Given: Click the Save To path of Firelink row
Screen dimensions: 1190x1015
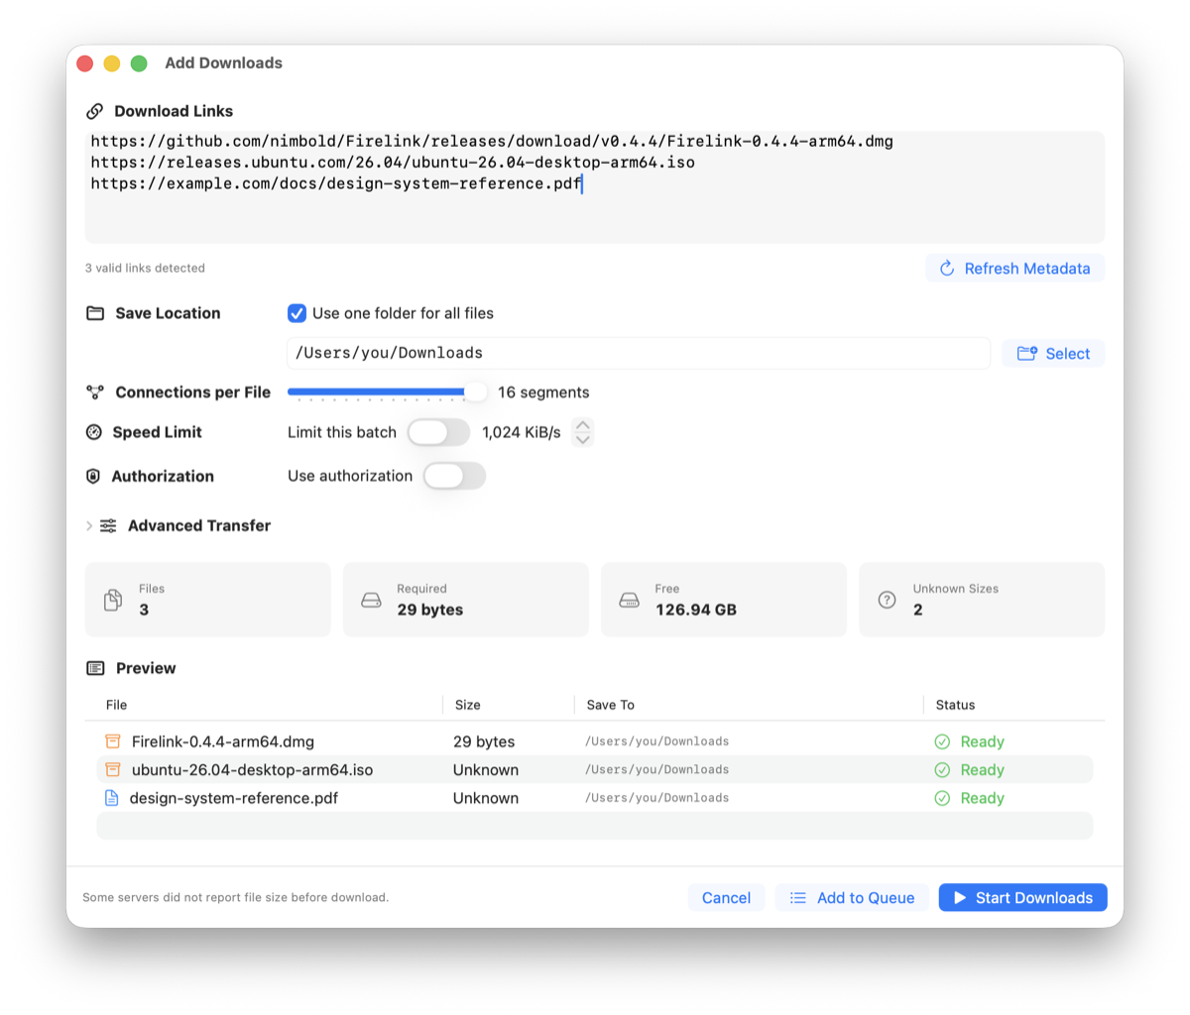Looking at the screenshot, I should 657,741.
